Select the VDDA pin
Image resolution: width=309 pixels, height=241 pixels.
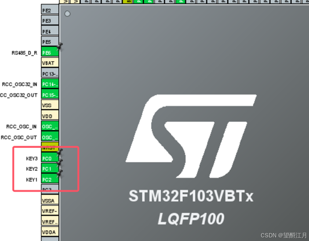click(50, 232)
